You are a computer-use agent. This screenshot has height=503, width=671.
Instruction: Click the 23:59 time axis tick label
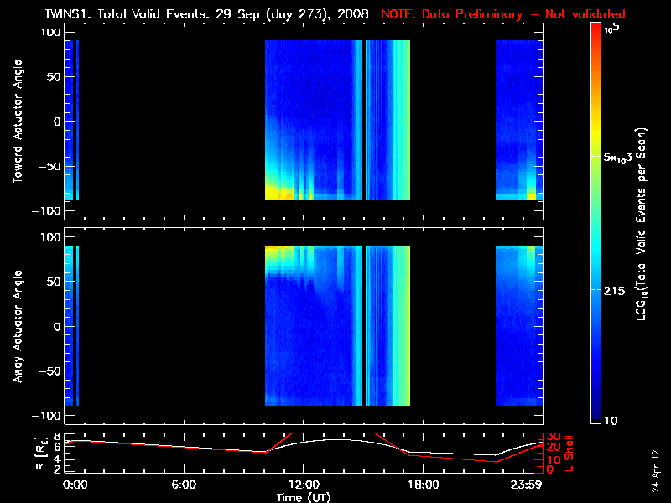pos(528,485)
